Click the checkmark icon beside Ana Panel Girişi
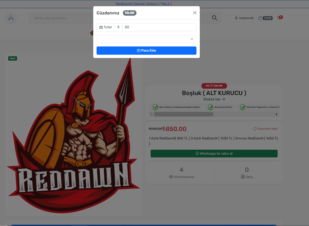 click(x=211, y=107)
